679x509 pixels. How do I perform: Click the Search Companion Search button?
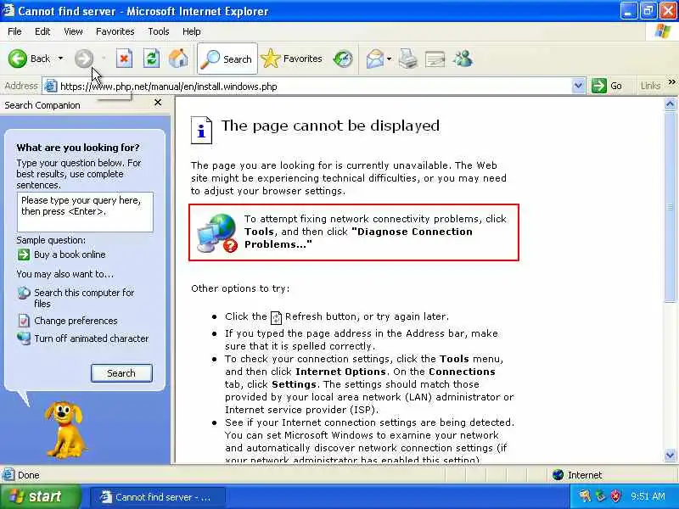coord(121,373)
